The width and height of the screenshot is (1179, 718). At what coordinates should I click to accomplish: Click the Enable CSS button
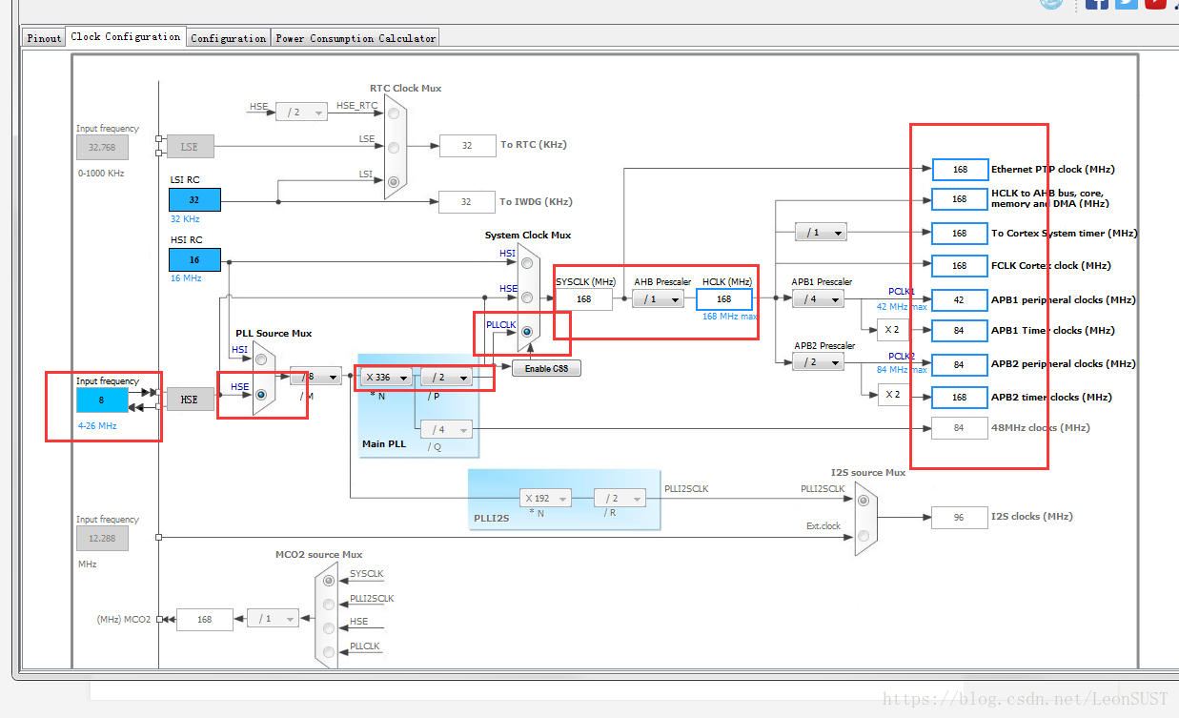tap(546, 368)
